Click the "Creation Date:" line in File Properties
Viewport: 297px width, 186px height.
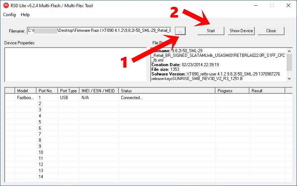click(x=185, y=65)
